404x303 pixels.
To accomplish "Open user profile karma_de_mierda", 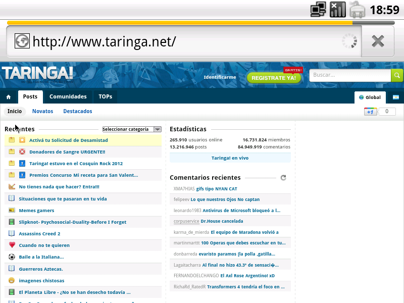I will [x=191, y=232].
